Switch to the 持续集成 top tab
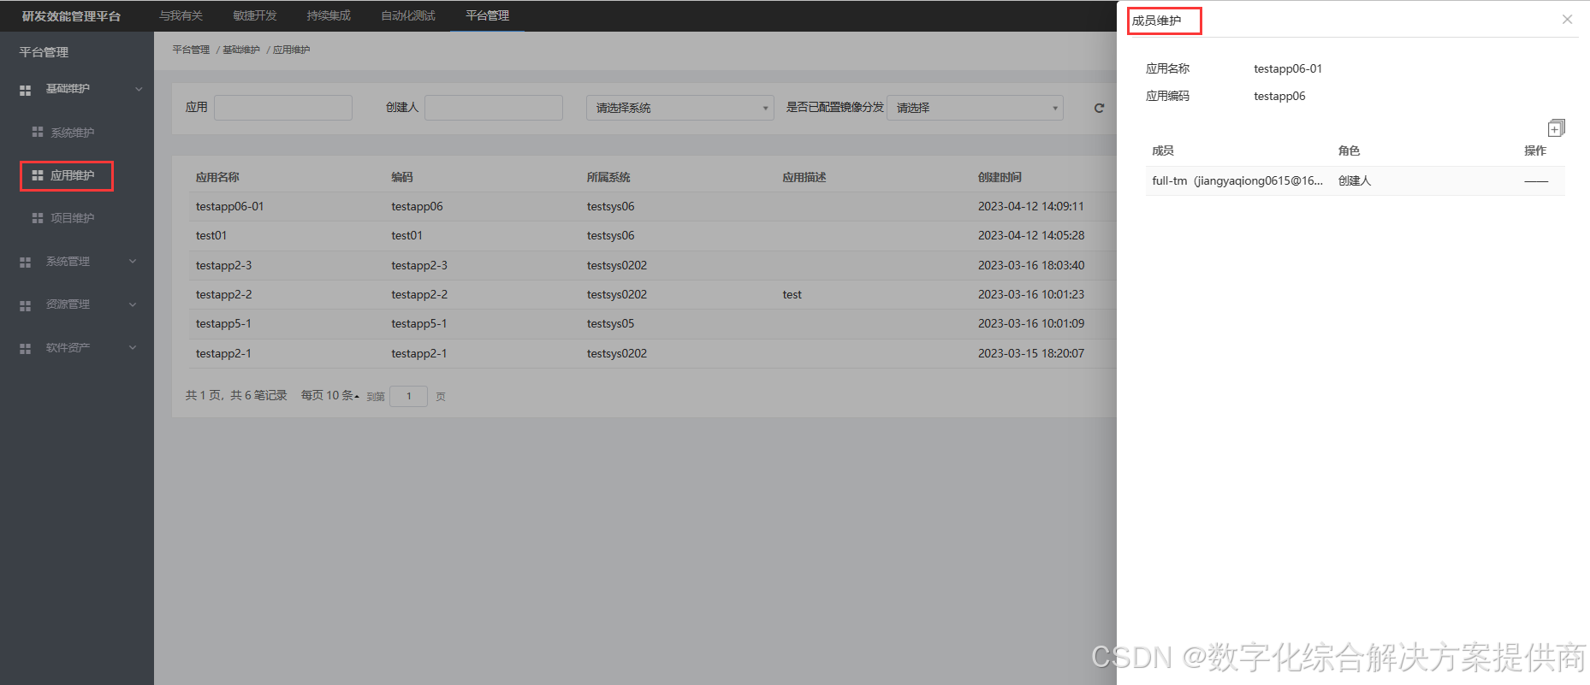This screenshot has width=1590, height=685. (329, 15)
